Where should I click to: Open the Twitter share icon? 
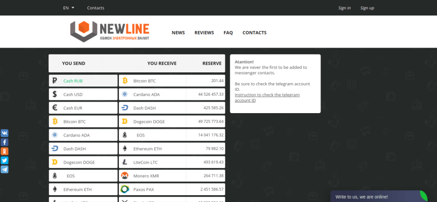4,161
